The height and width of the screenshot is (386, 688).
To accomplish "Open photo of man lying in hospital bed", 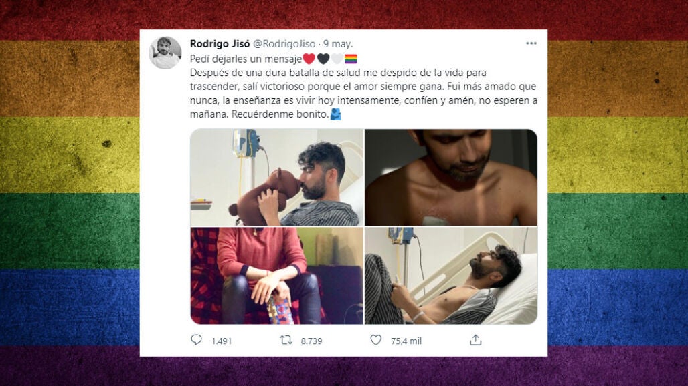I will 451,276.
